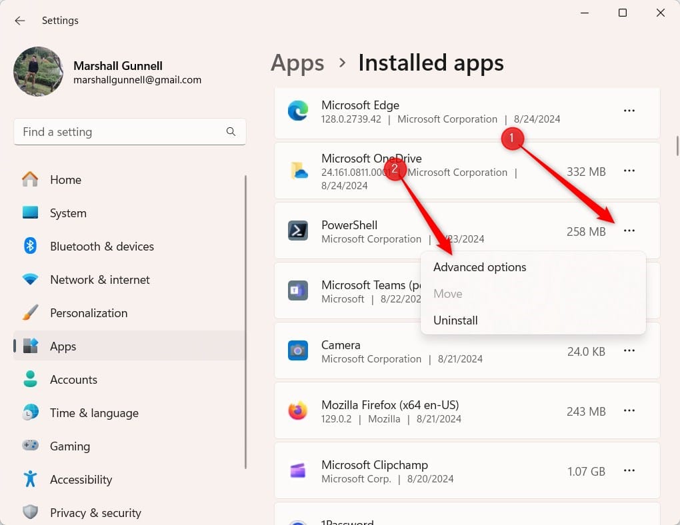680x525 pixels.
Task: Select the System monitor icon
Action: [30, 213]
